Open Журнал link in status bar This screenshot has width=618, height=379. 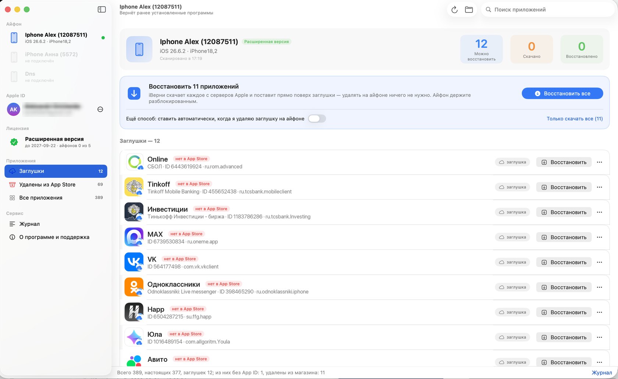[x=602, y=372]
